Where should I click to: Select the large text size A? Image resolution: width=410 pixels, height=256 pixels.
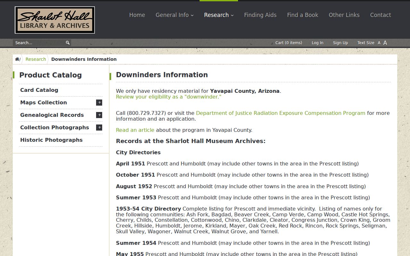[x=385, y=43]
